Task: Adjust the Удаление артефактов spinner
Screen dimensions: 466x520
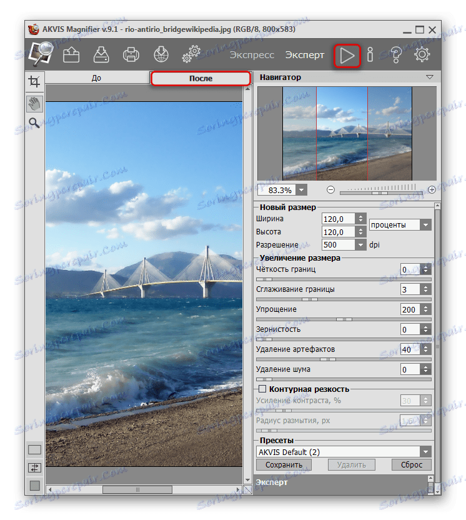Action: click(426, 349)
